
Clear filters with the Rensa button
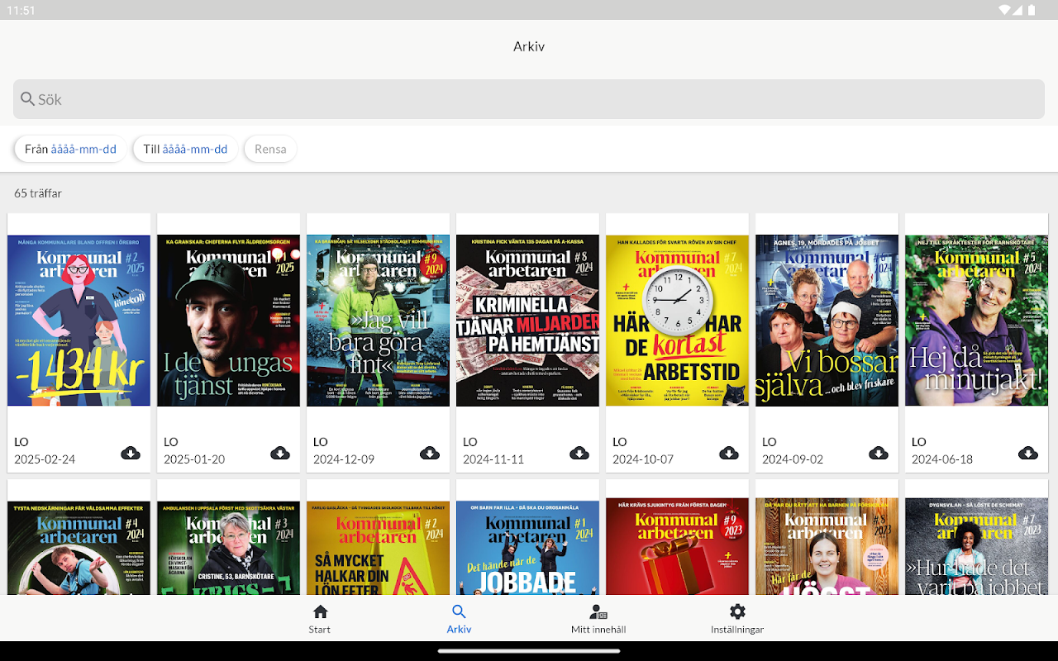270,149
